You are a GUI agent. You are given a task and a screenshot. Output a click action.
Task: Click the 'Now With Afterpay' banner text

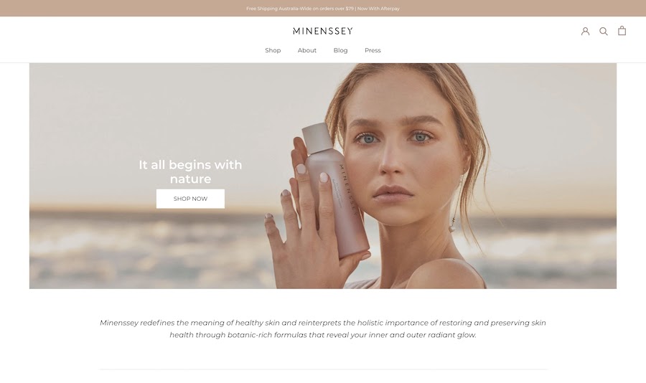click(x=378, y=8)
